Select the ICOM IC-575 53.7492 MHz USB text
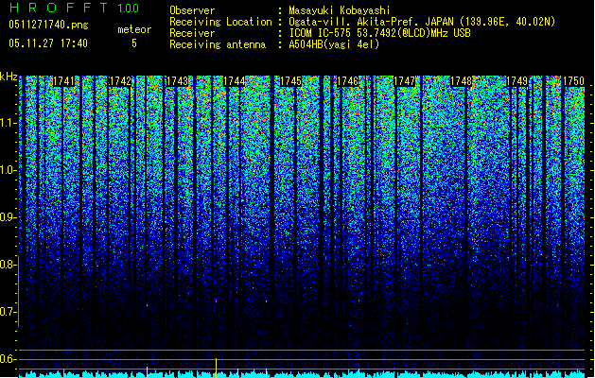The height and width of the screenshot is (378, 595). (x=379, y=33)
